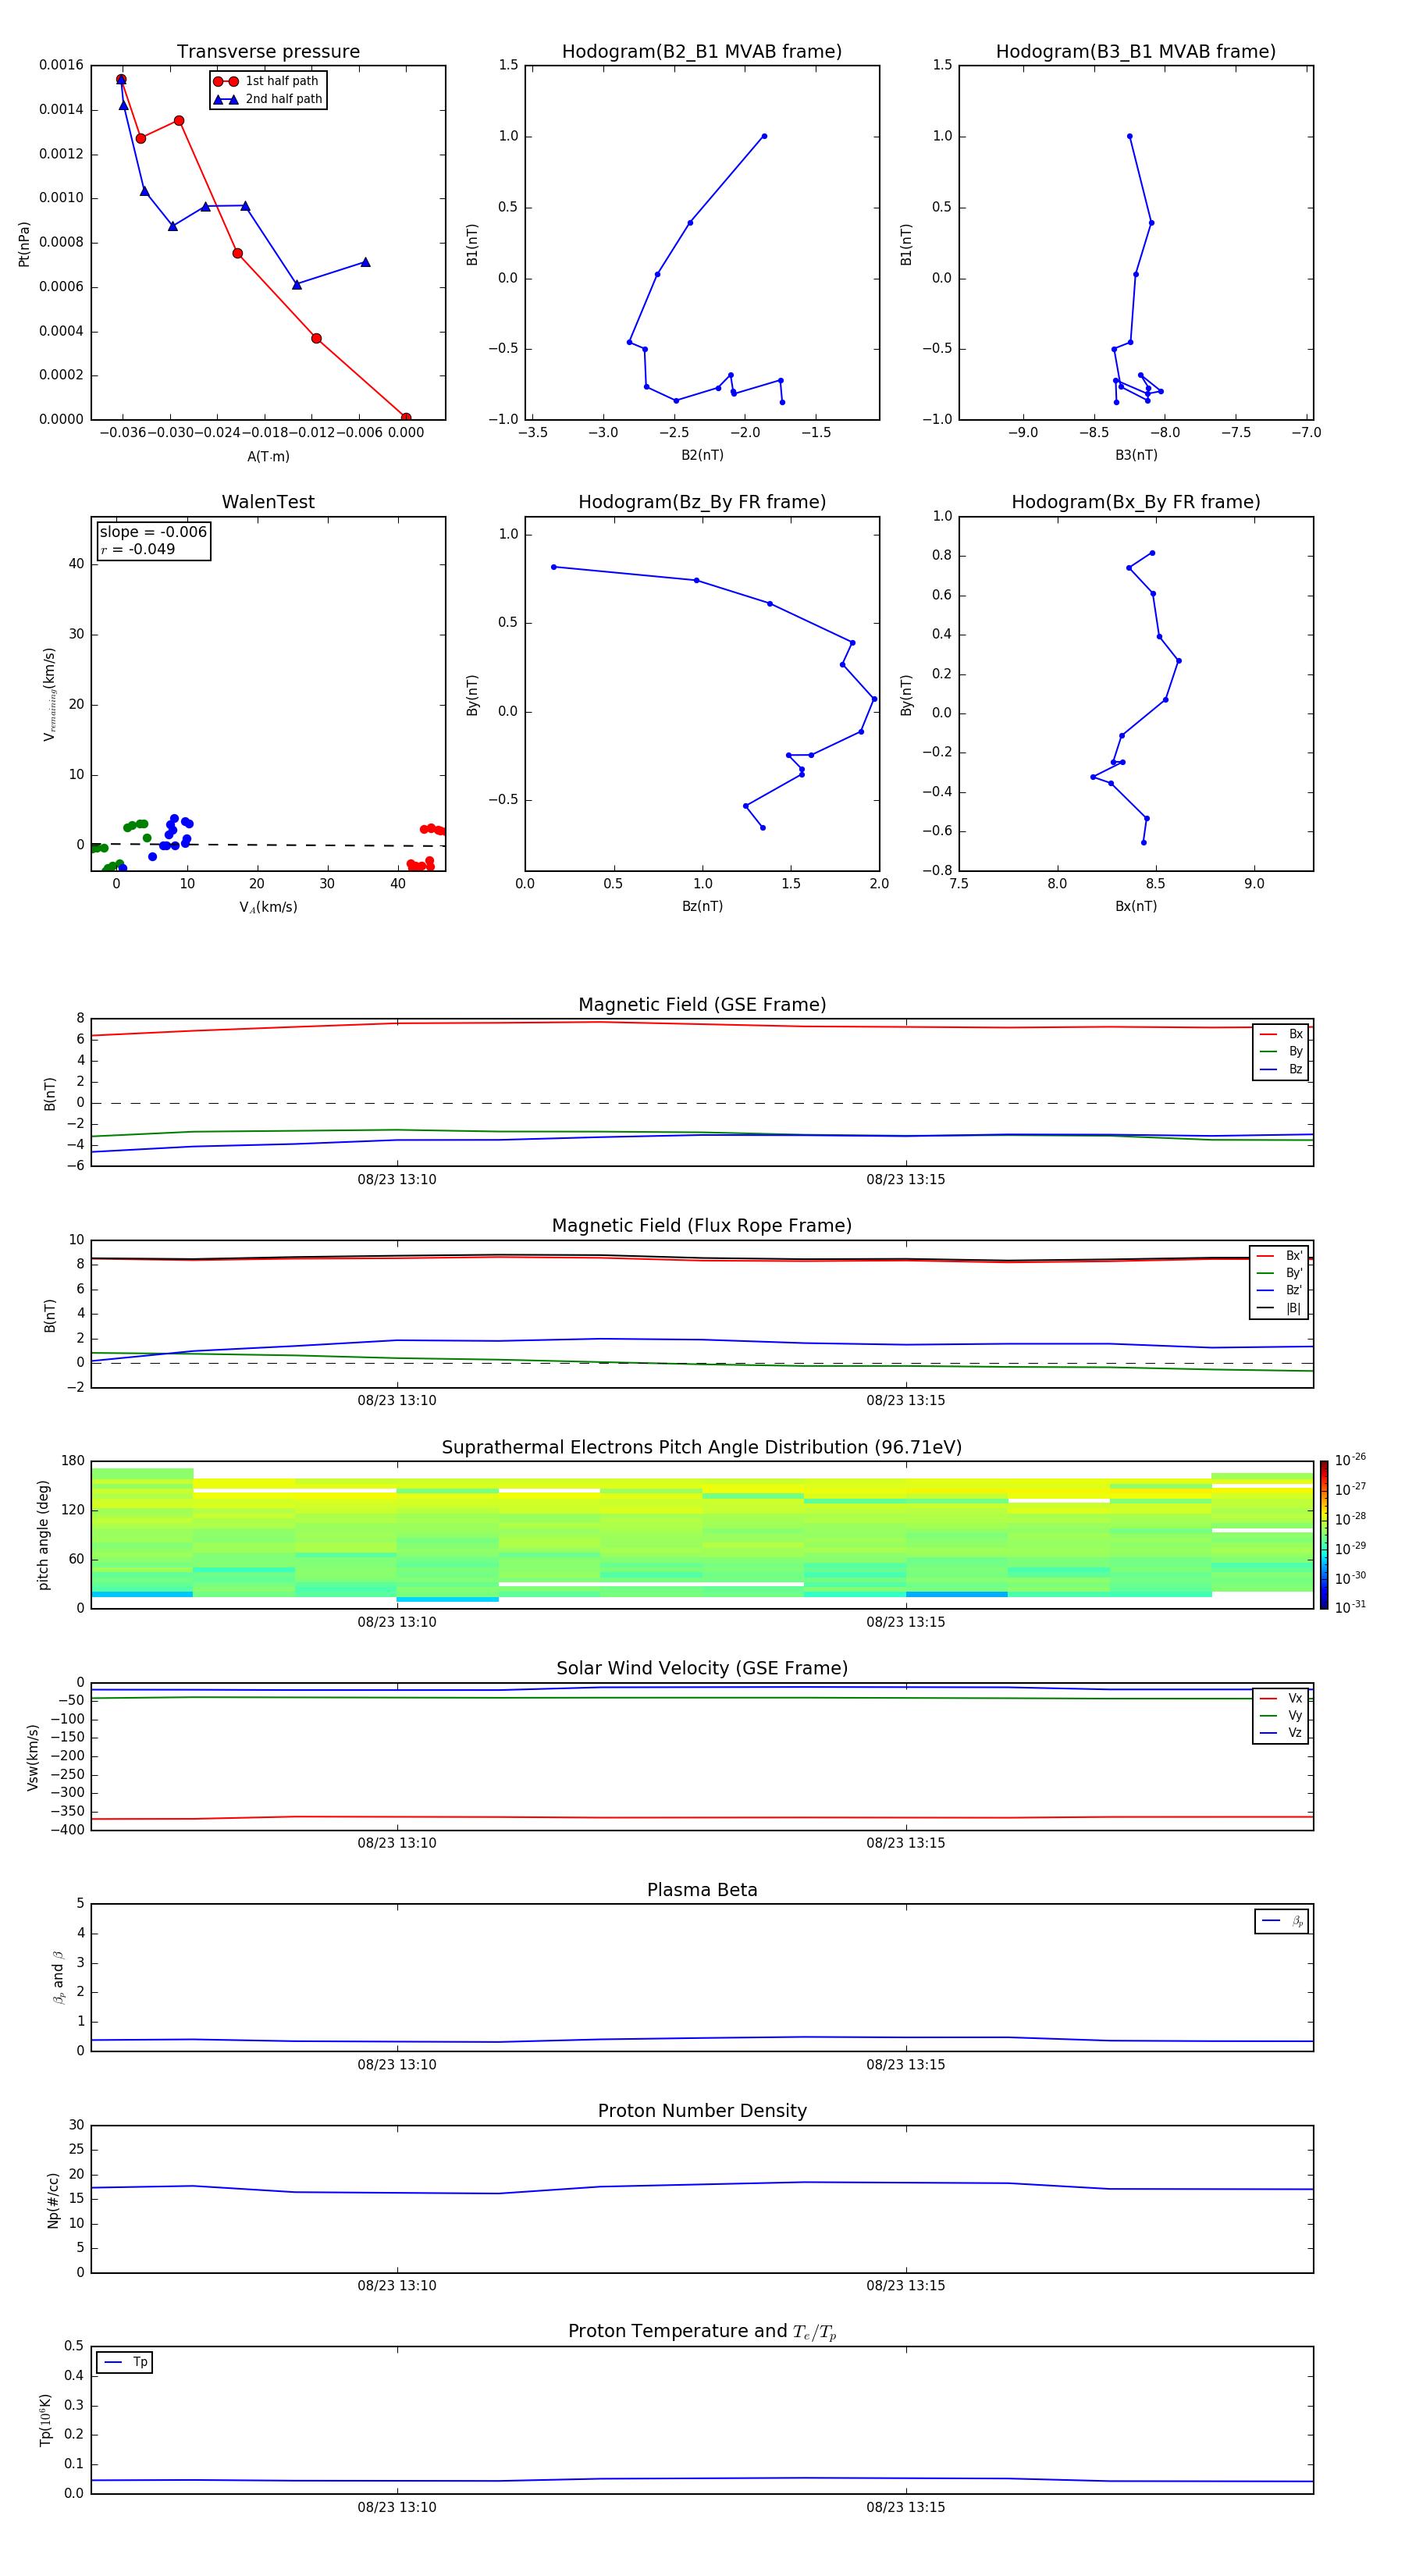Click the 'Tp' legend in temperature plot
Viewport: 1405px width, 2576px height.
coord(124,2362)
